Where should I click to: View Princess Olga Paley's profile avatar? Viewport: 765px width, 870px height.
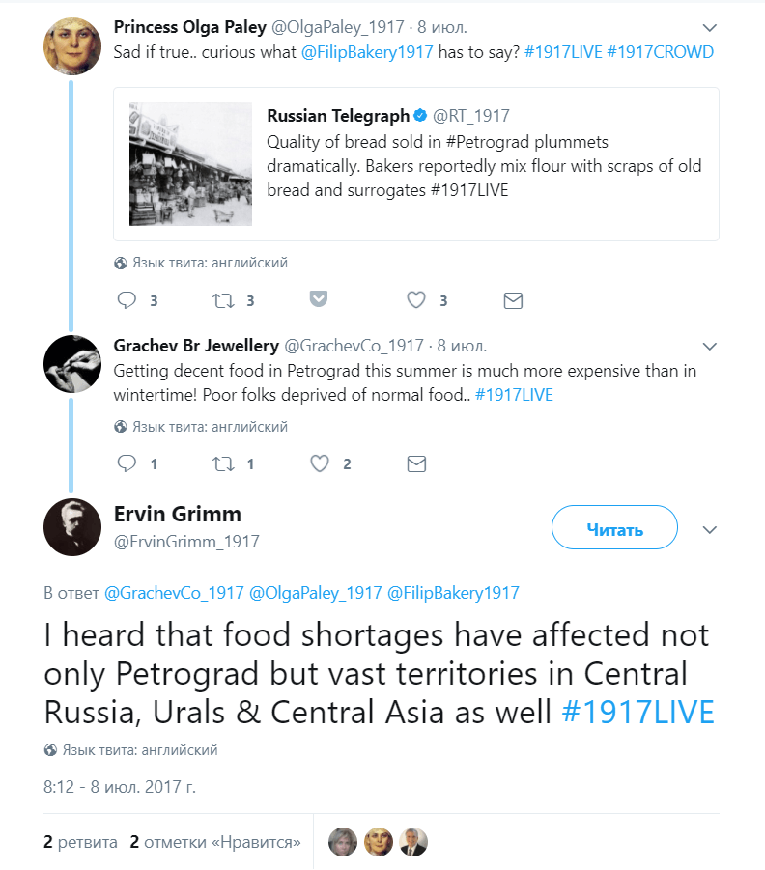click(x=72, y=45)
